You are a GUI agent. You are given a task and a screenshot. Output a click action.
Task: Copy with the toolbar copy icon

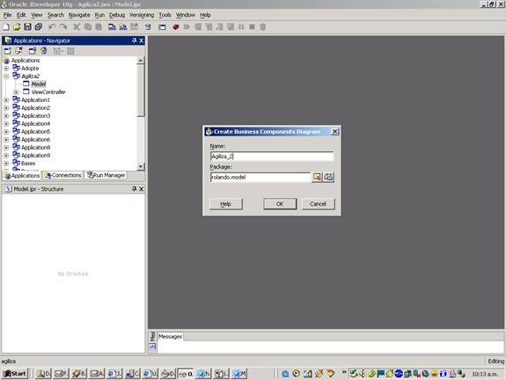click(x=88, y=27)
